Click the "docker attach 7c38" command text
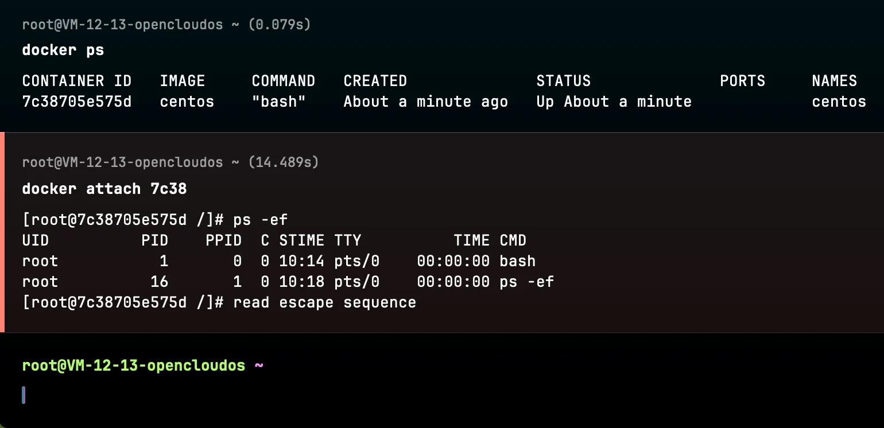The height and width of the screenshot is (428, 884). point(104,188)
